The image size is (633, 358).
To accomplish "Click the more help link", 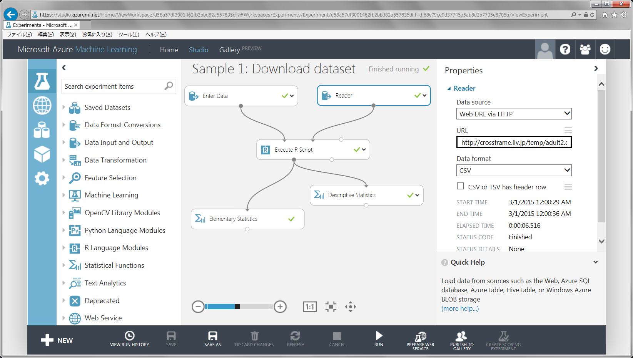I will 460,308.
